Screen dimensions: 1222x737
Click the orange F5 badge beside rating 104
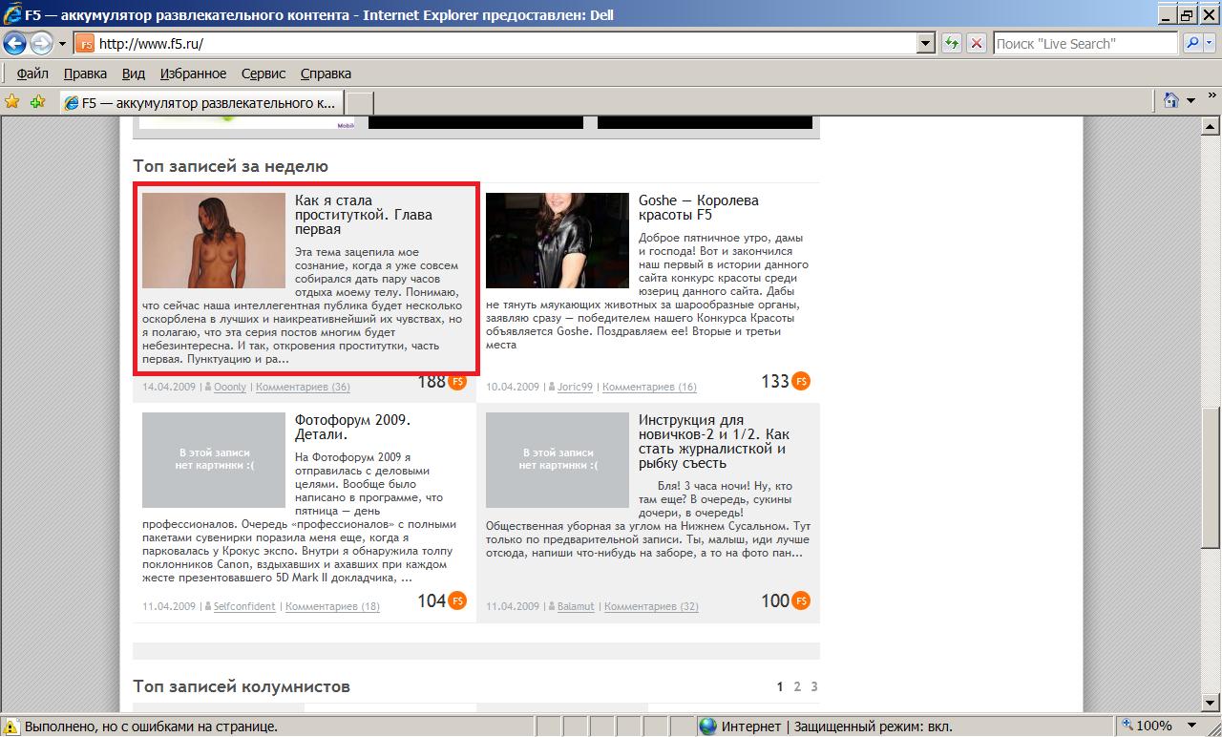click(457, 600)
